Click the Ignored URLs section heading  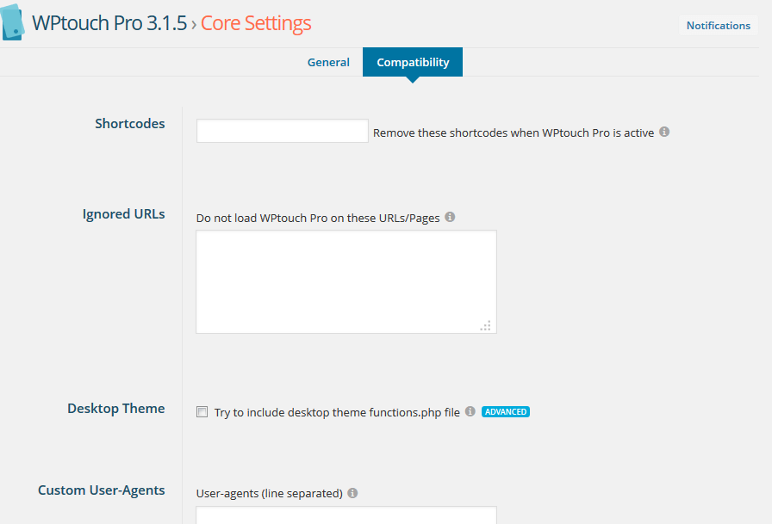(x=123, y=214)
